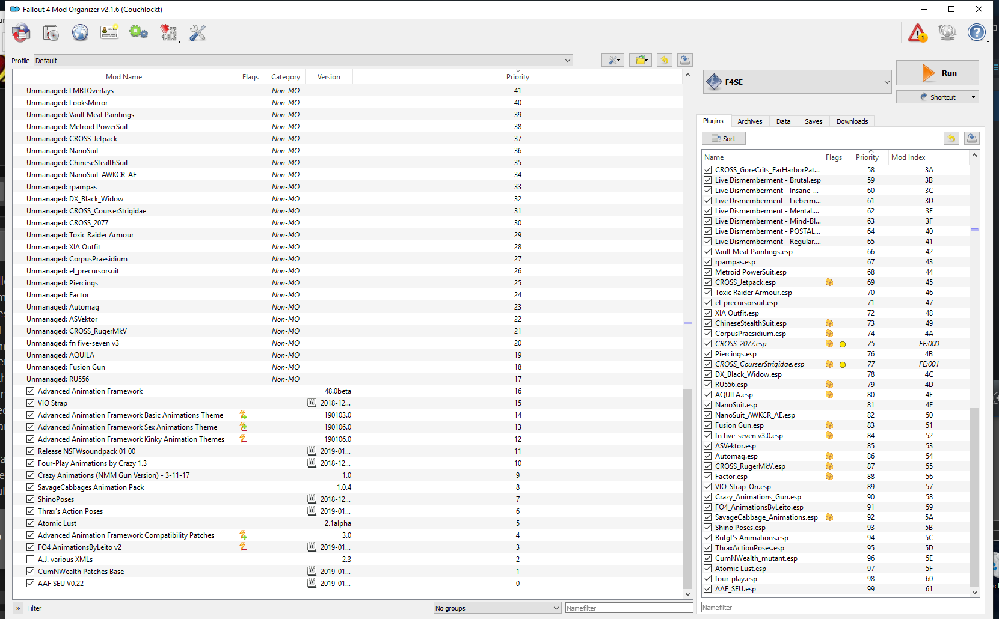Click the blue Help question mark icon

tap(976, 32)
